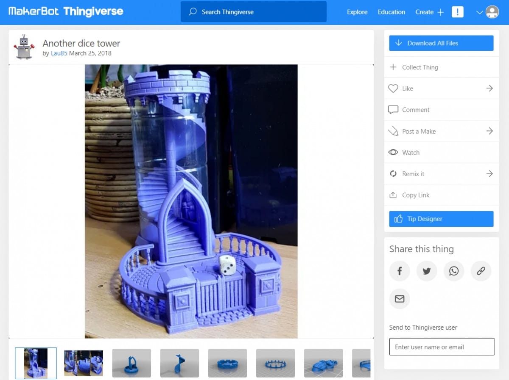The height and width of the screenshot is (380, 509).
Task: Share via WhatsApp
Action: tap(453, 271)
